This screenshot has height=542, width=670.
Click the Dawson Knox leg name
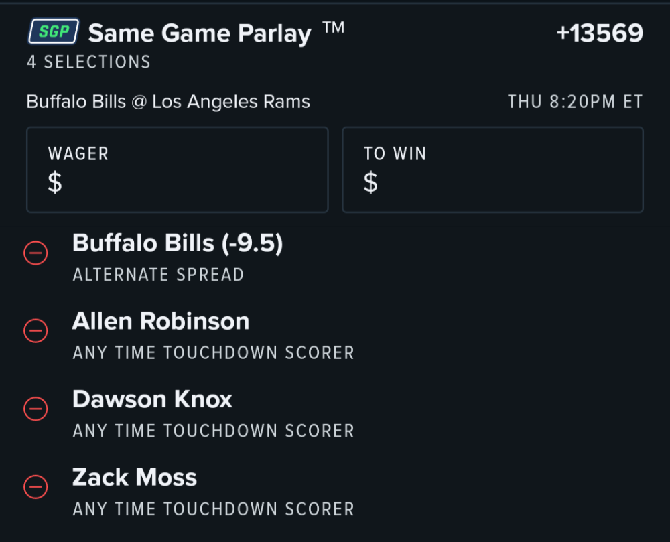(152, 399)
